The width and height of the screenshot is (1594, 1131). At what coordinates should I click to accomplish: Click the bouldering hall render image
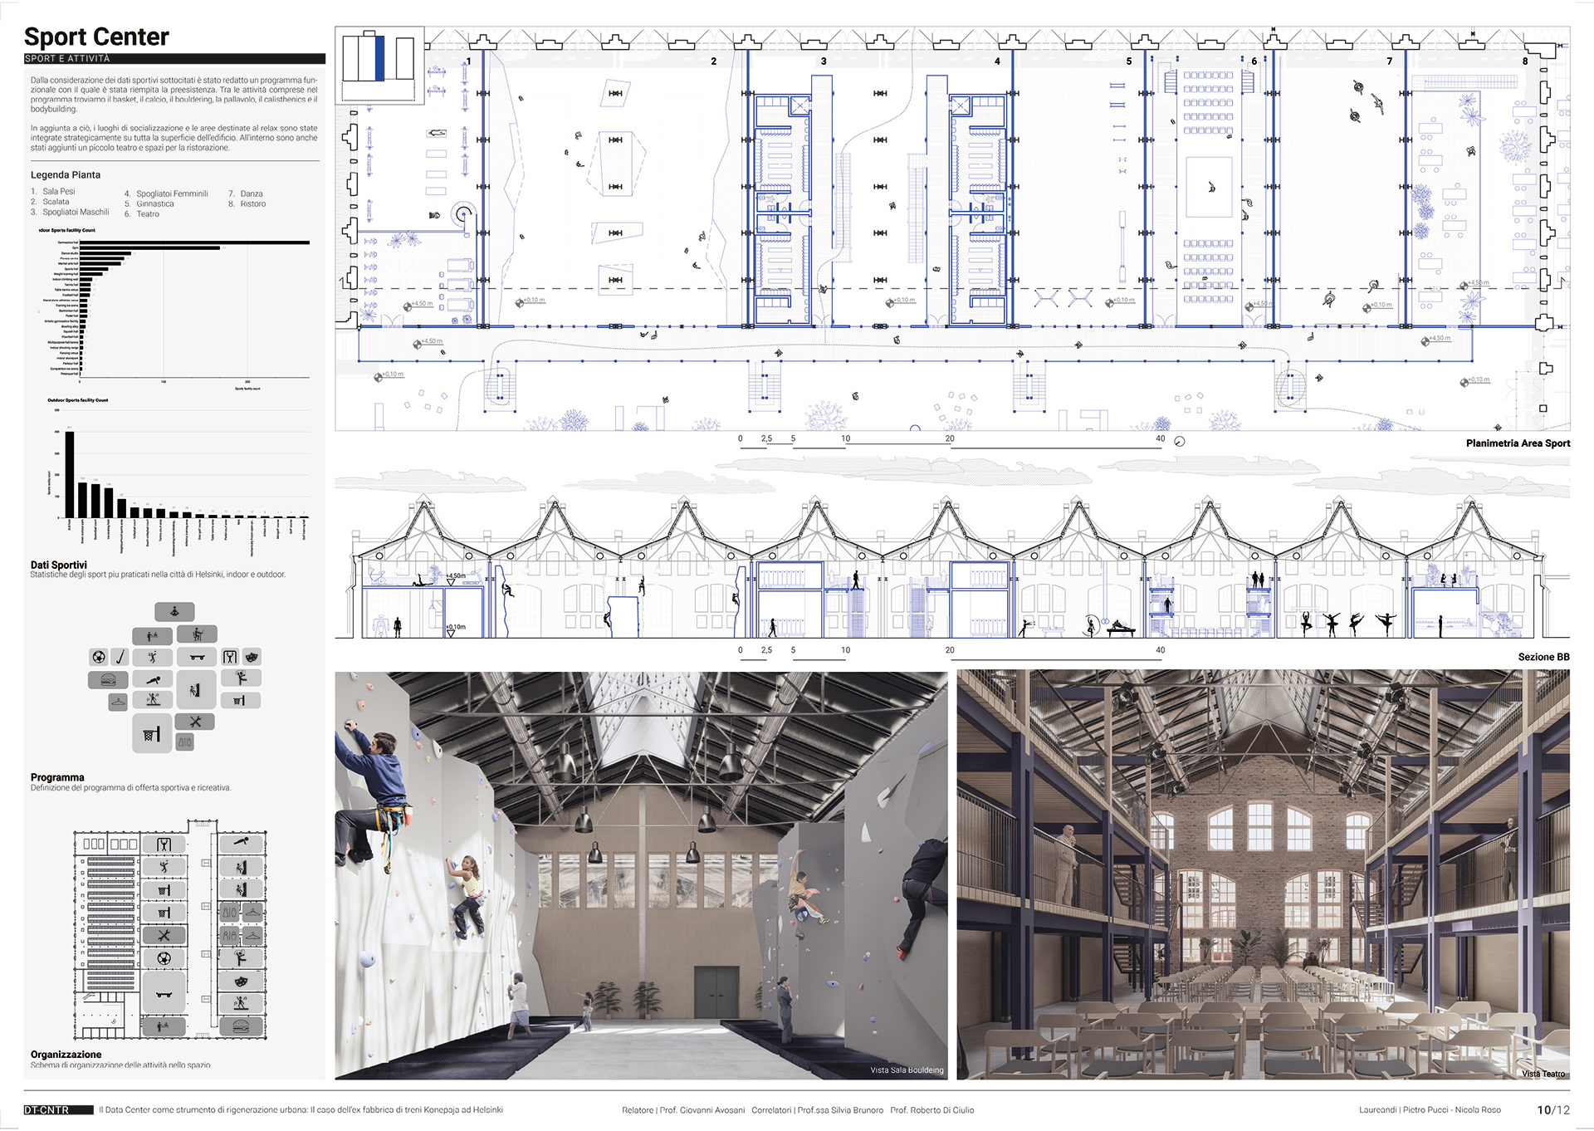[x=640, y=874]
